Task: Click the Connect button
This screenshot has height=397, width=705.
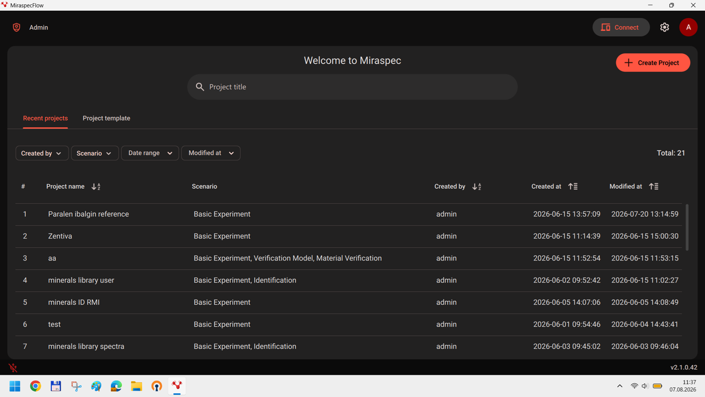Action: 621,28
